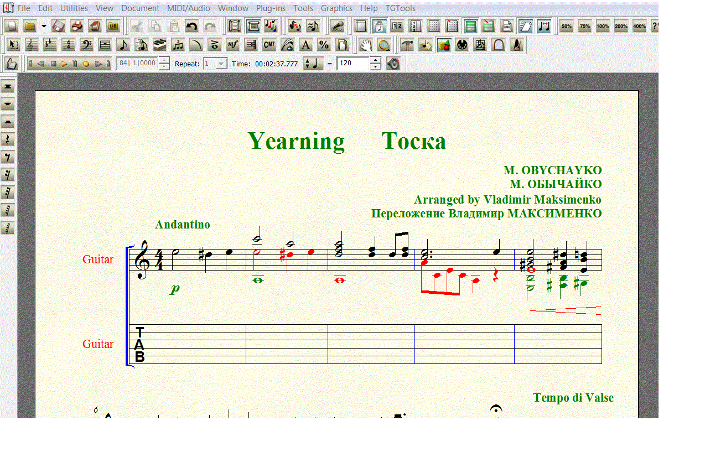705x452 pixels.
Task: Open the MIDI/Audio menu
Action: tap(189, 8)
